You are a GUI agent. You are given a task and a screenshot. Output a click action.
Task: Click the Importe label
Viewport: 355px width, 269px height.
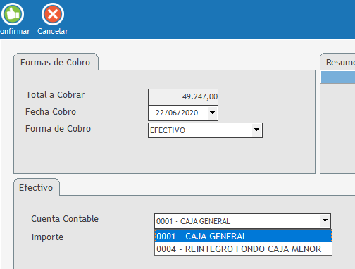point(47,237)
